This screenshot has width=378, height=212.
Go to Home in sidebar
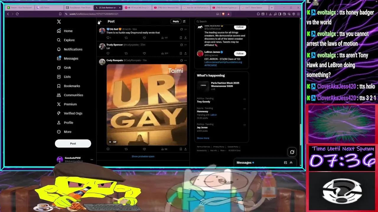[x=64, y=31]
